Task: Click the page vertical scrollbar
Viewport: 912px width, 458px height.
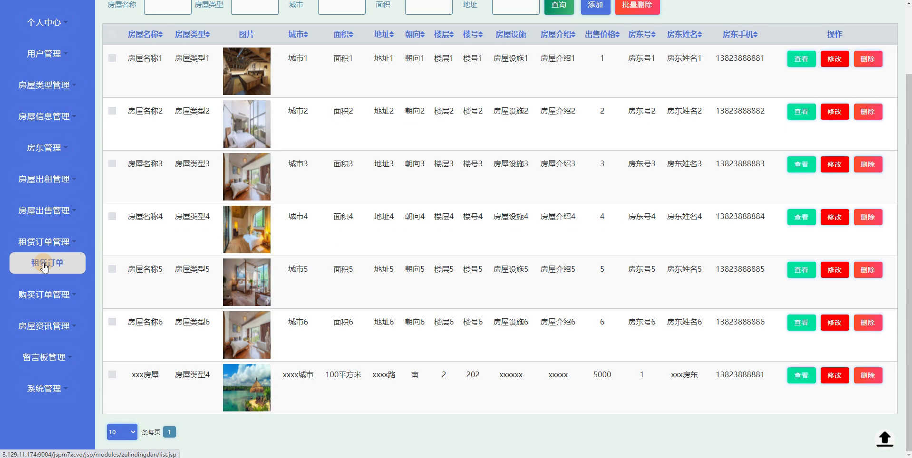Action: [x=909, y=261]
